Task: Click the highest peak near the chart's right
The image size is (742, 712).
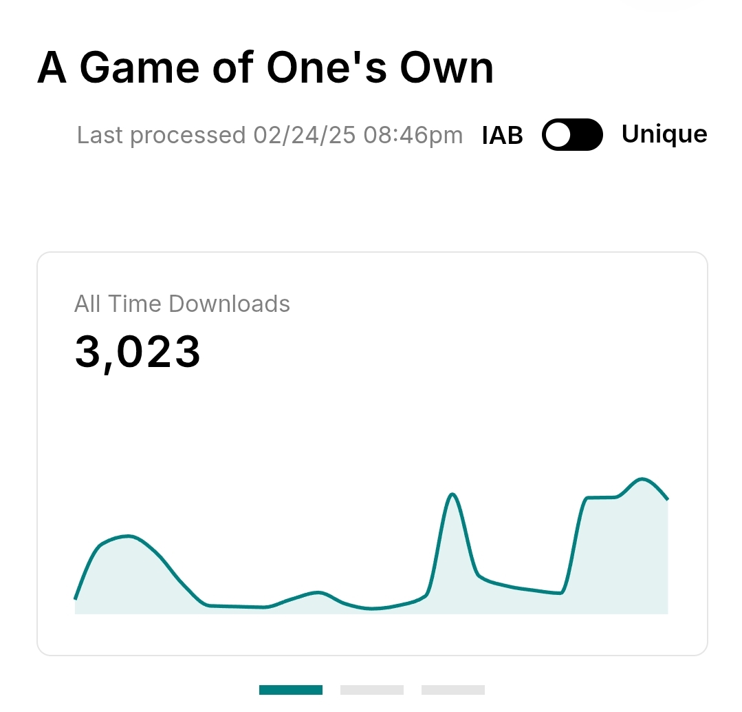Action: (x=642, y=479)
